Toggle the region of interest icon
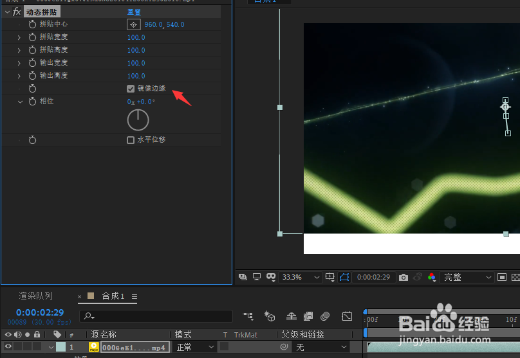 [x=502, y=277]
